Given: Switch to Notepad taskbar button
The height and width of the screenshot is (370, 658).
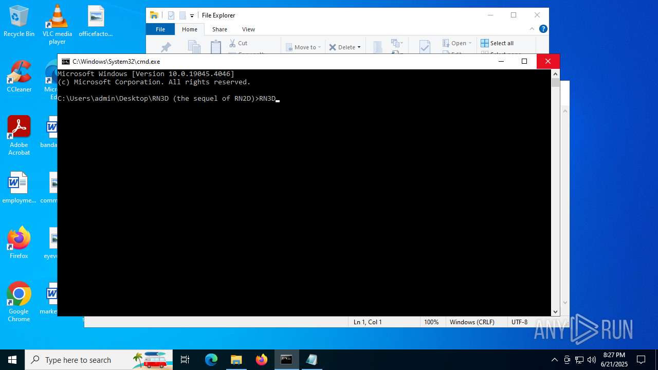Looking at the screenshot, I should tap(312, 360).
